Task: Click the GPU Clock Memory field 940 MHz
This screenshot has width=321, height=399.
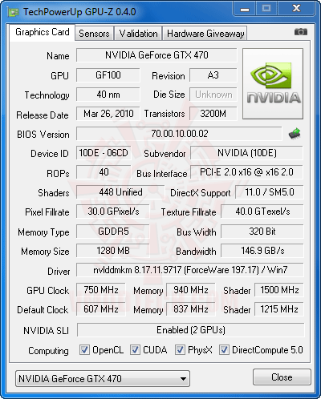Action: click(191, 290)
